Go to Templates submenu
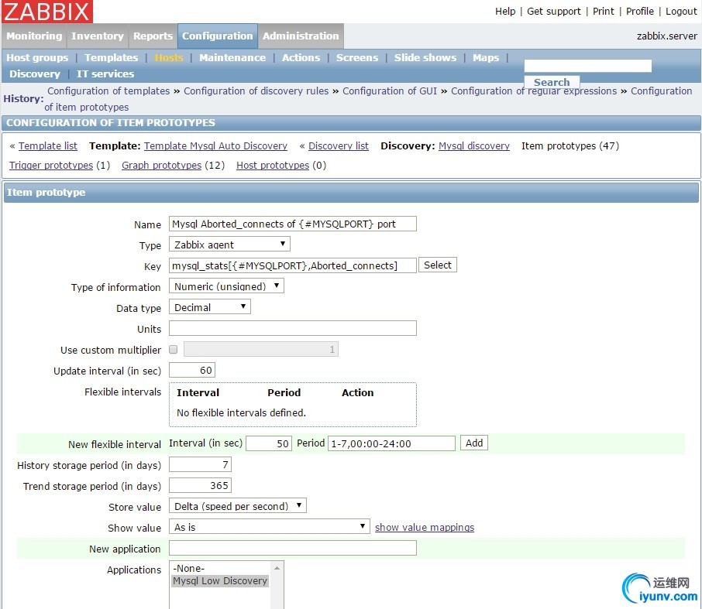 [111, 58]
